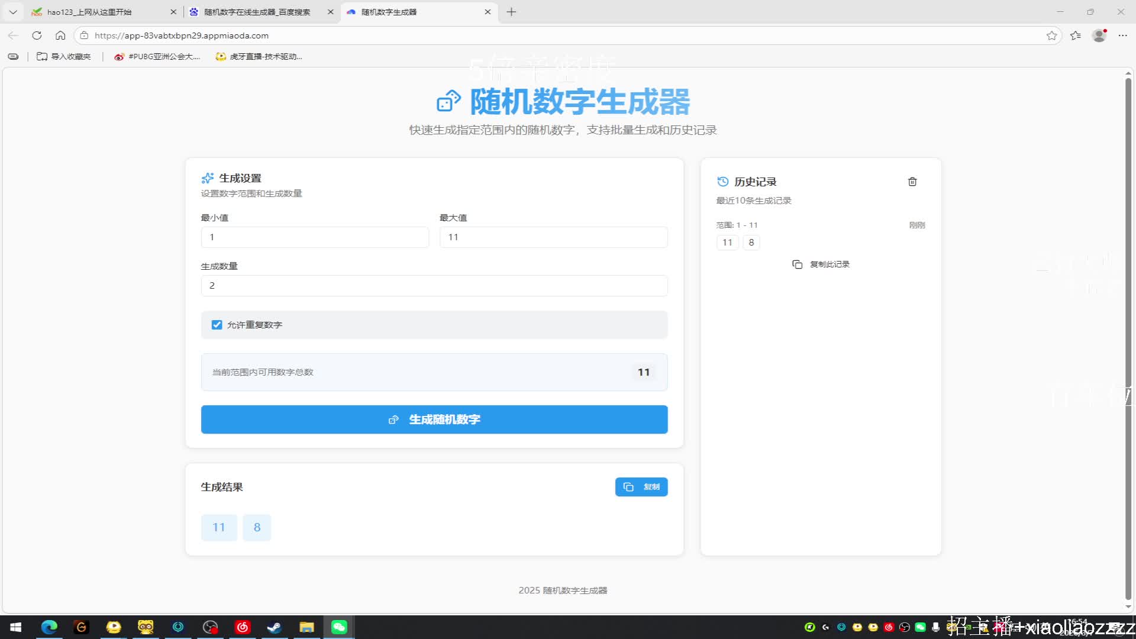The height and width of the screenshot is (639, 1136).
Task: Expand the tab list chevron
Action: pos(13,12)
